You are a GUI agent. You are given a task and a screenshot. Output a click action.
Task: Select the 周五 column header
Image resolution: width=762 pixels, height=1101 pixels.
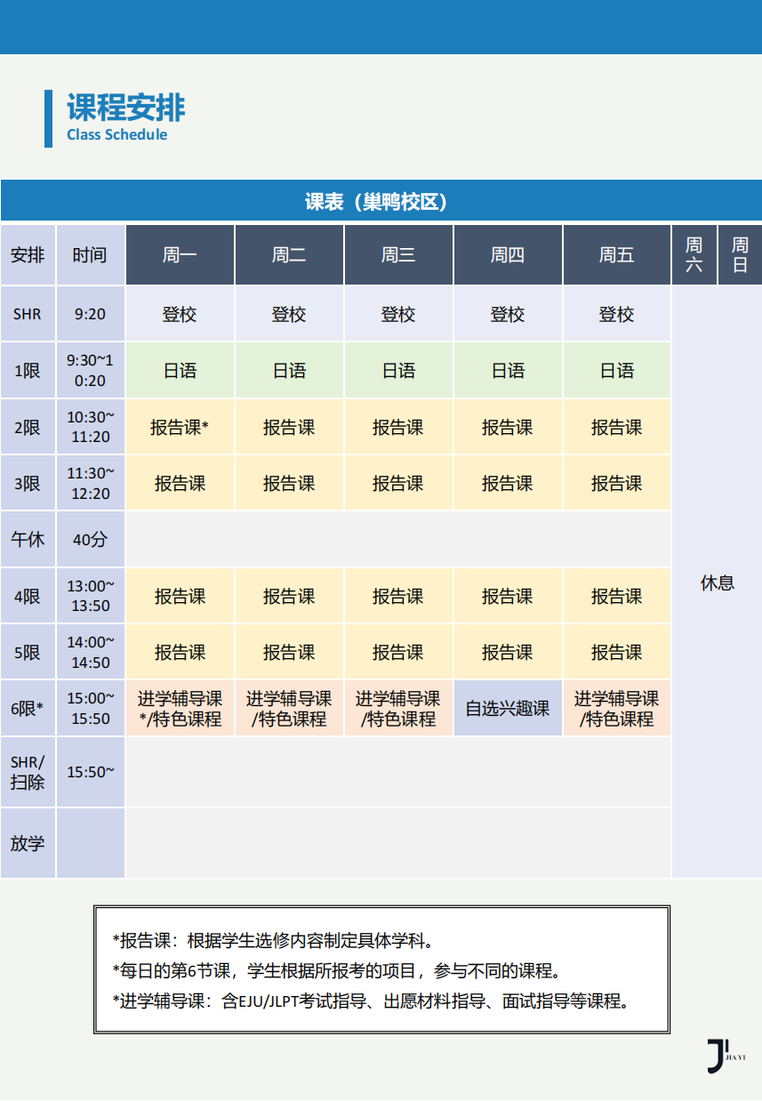[x=616, y=255]
